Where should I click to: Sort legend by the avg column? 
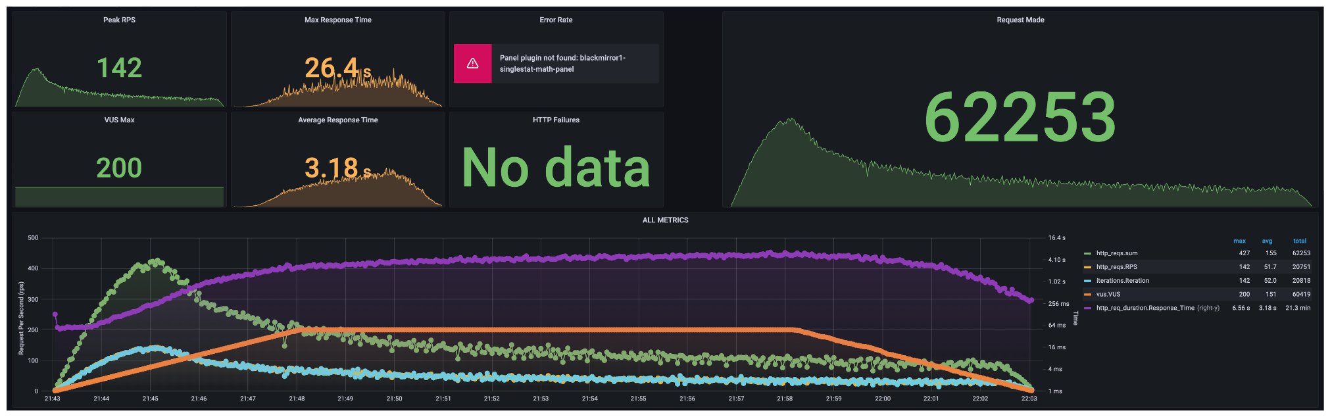(x=1267, y=241)
